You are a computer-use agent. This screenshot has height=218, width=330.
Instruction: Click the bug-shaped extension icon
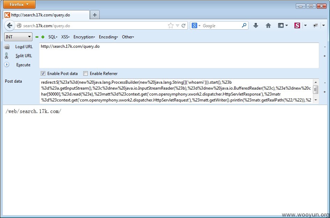pyautogui.click(x=315, y=26)
